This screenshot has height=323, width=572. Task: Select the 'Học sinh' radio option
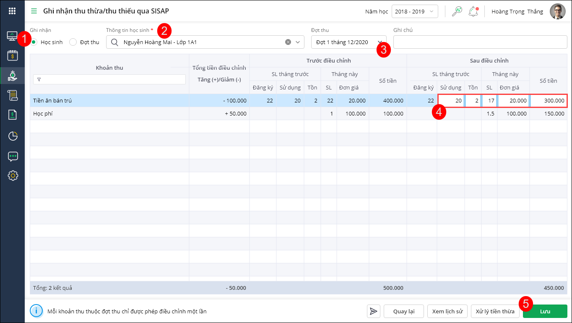pyautogui.click(x=34, y=42)
